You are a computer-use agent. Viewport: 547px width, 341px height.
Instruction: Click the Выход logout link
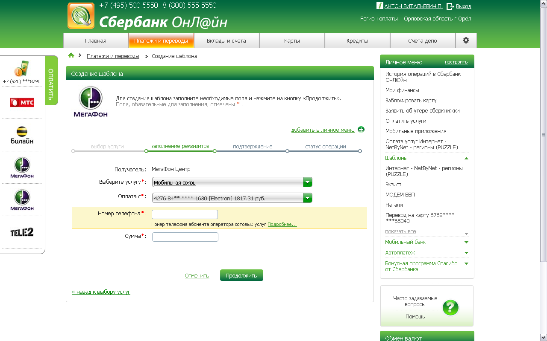point(464,6)
